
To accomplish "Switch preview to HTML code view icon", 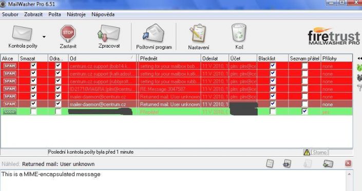I will [x=287, y=164].
